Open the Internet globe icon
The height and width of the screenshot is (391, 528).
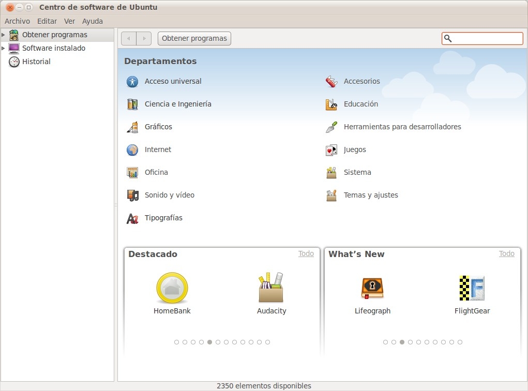(x=132, y=150)
